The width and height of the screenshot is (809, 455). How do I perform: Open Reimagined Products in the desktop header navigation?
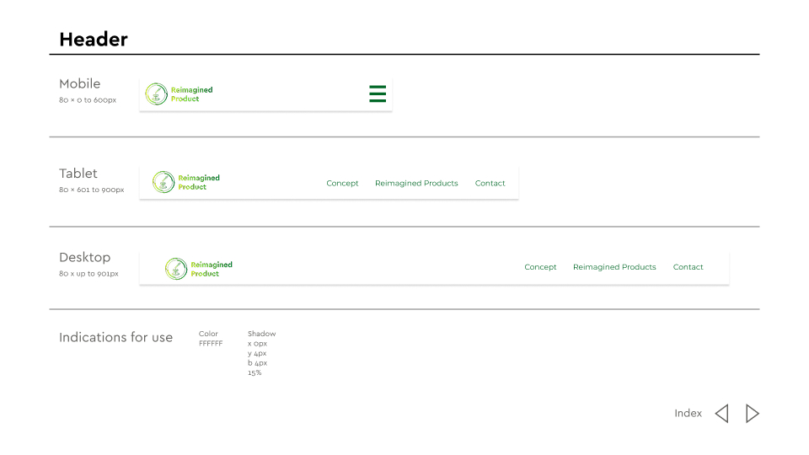click(614, 267)
